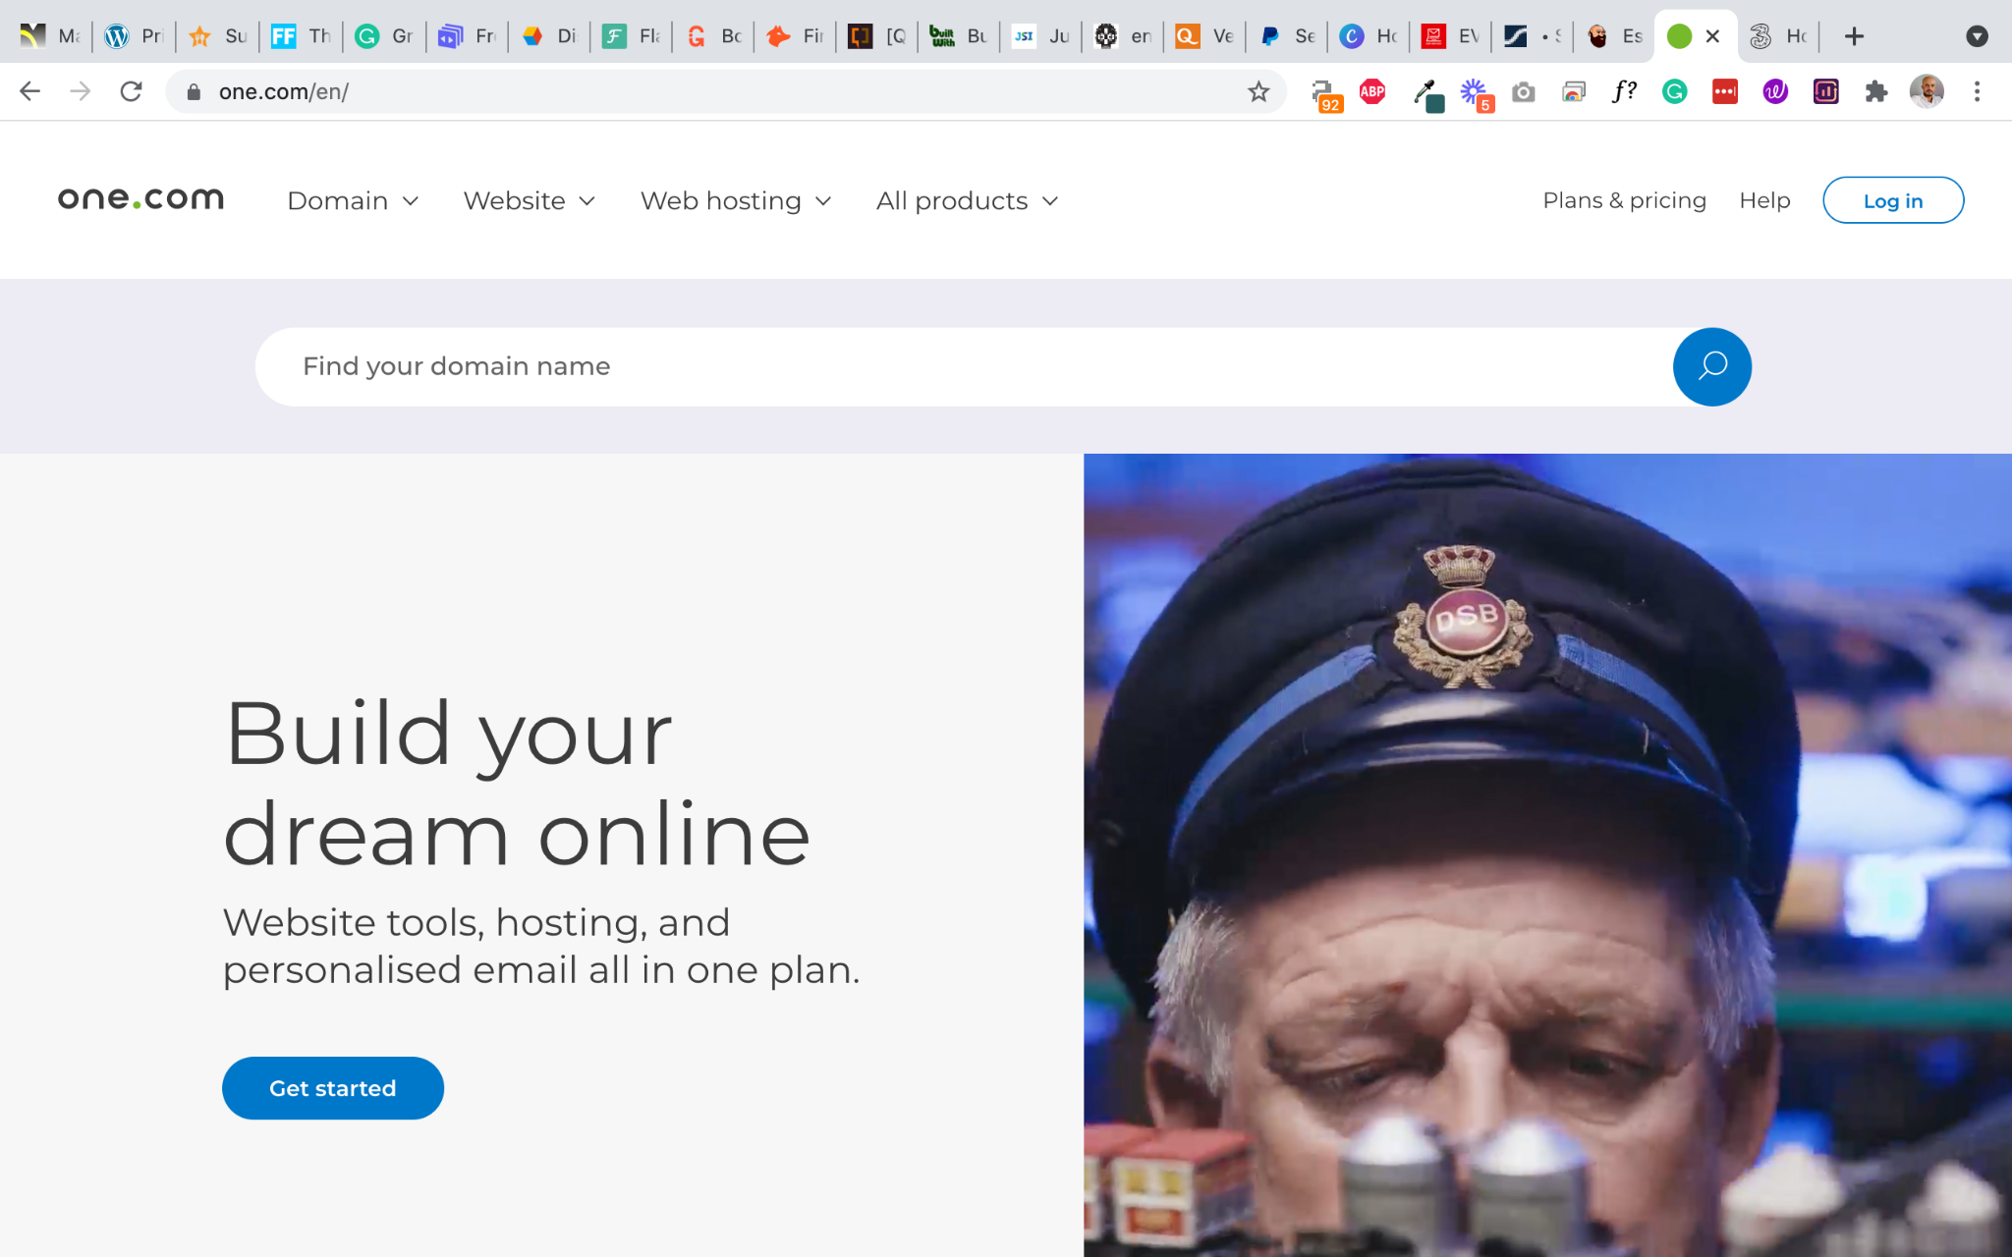Open the Extensions puzzle piece menu

click(1876, 91)
